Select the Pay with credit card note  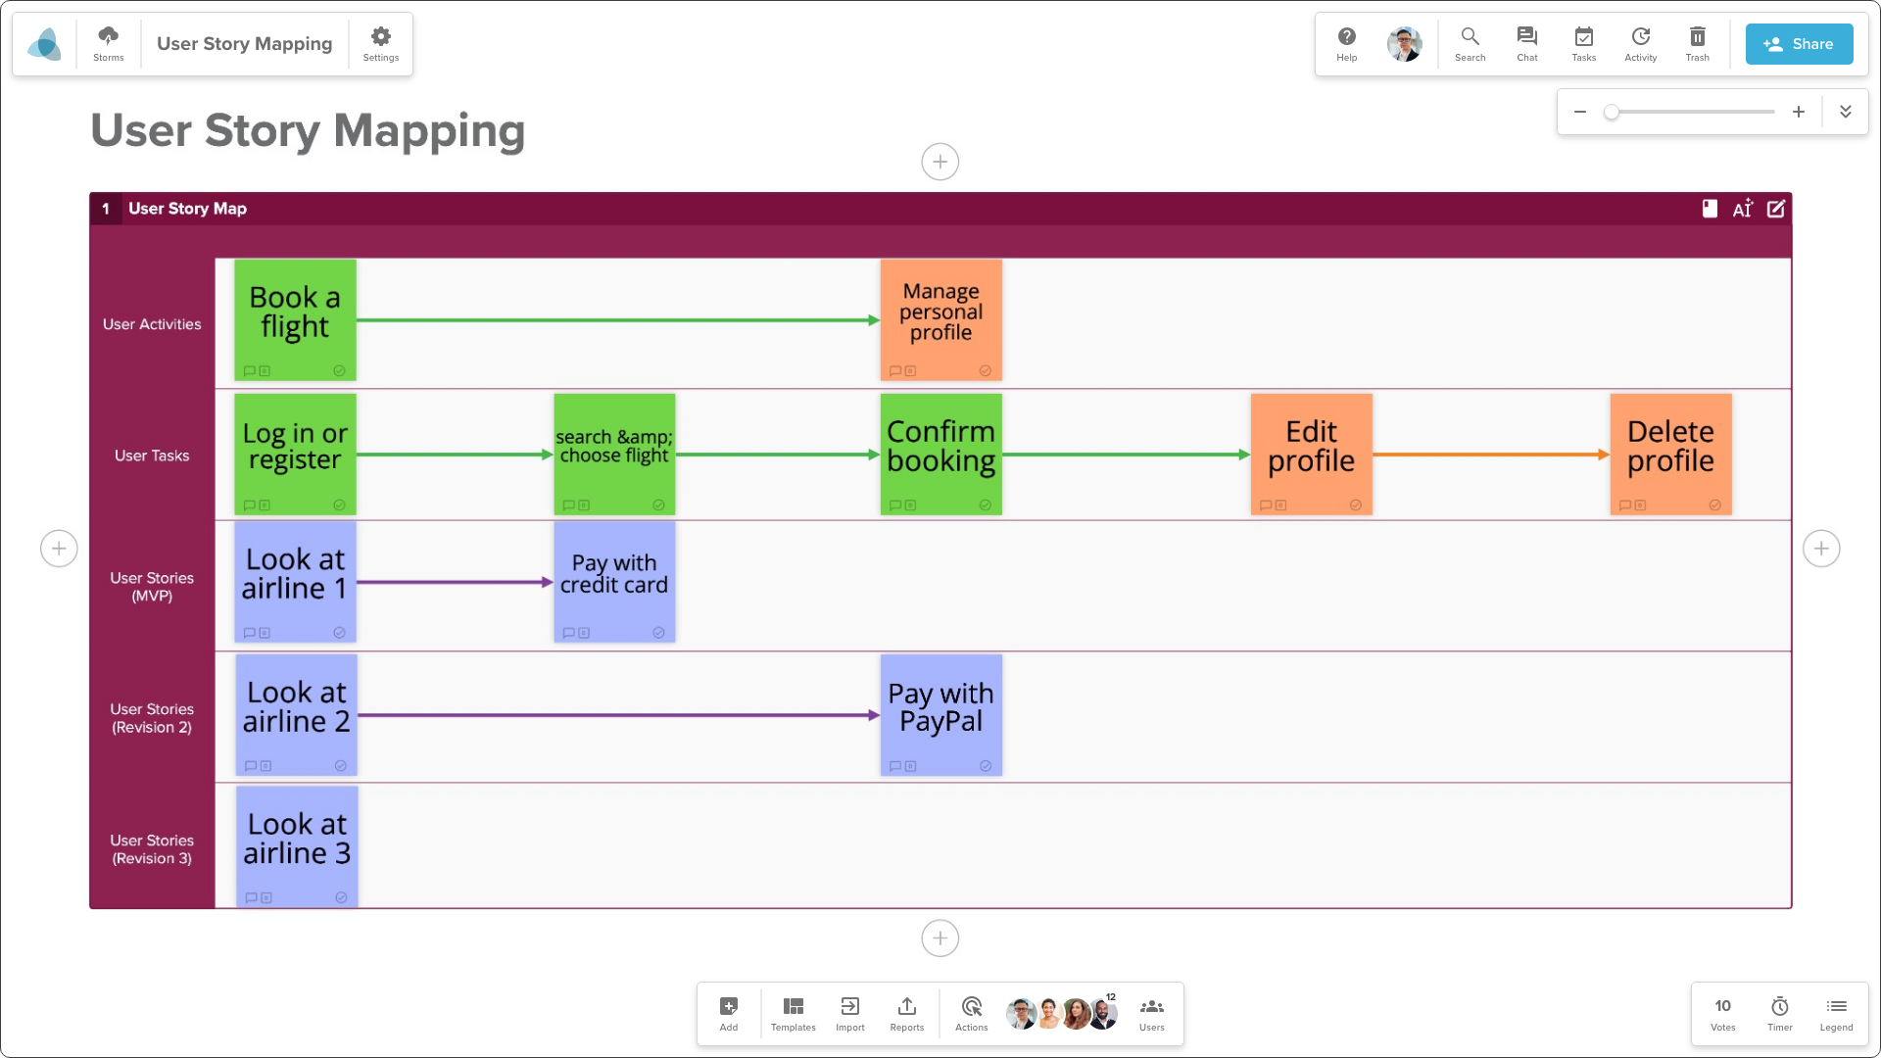(614, 581)
